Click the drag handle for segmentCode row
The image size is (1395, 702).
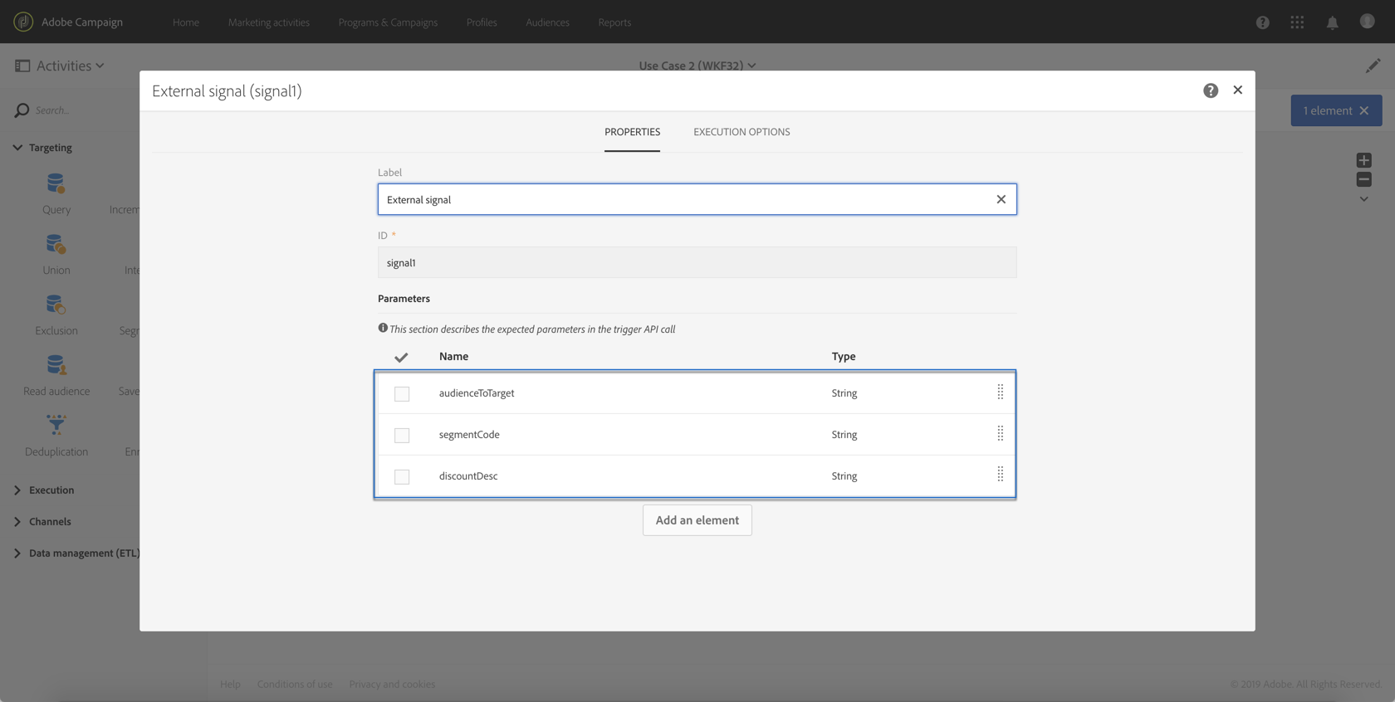click(x=1000, y=433)
